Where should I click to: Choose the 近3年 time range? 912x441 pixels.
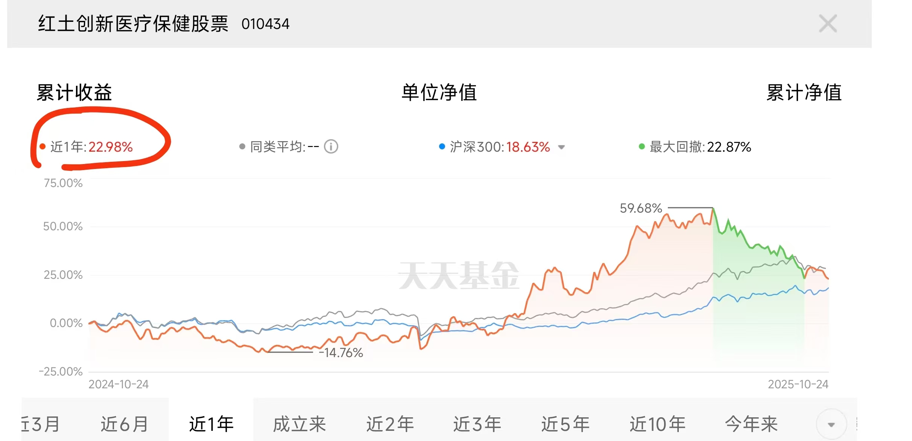[477, 424]
